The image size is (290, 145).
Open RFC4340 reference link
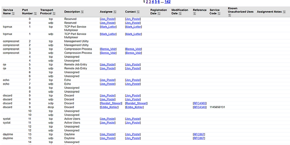(200, 107)
